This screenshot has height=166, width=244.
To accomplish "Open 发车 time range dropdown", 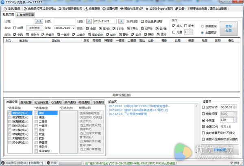I will (73, 28).
